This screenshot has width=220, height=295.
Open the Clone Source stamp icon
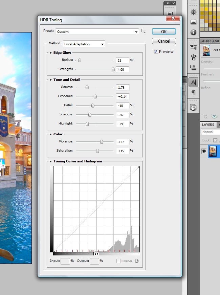(194, 67)
